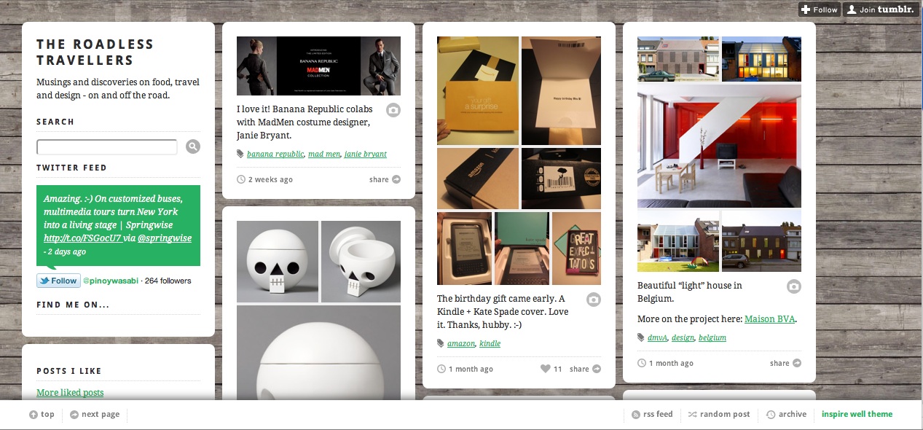Open the Kindle in its packaging photo
This screenshot has height=430, width=923.
tap(464, 249)
